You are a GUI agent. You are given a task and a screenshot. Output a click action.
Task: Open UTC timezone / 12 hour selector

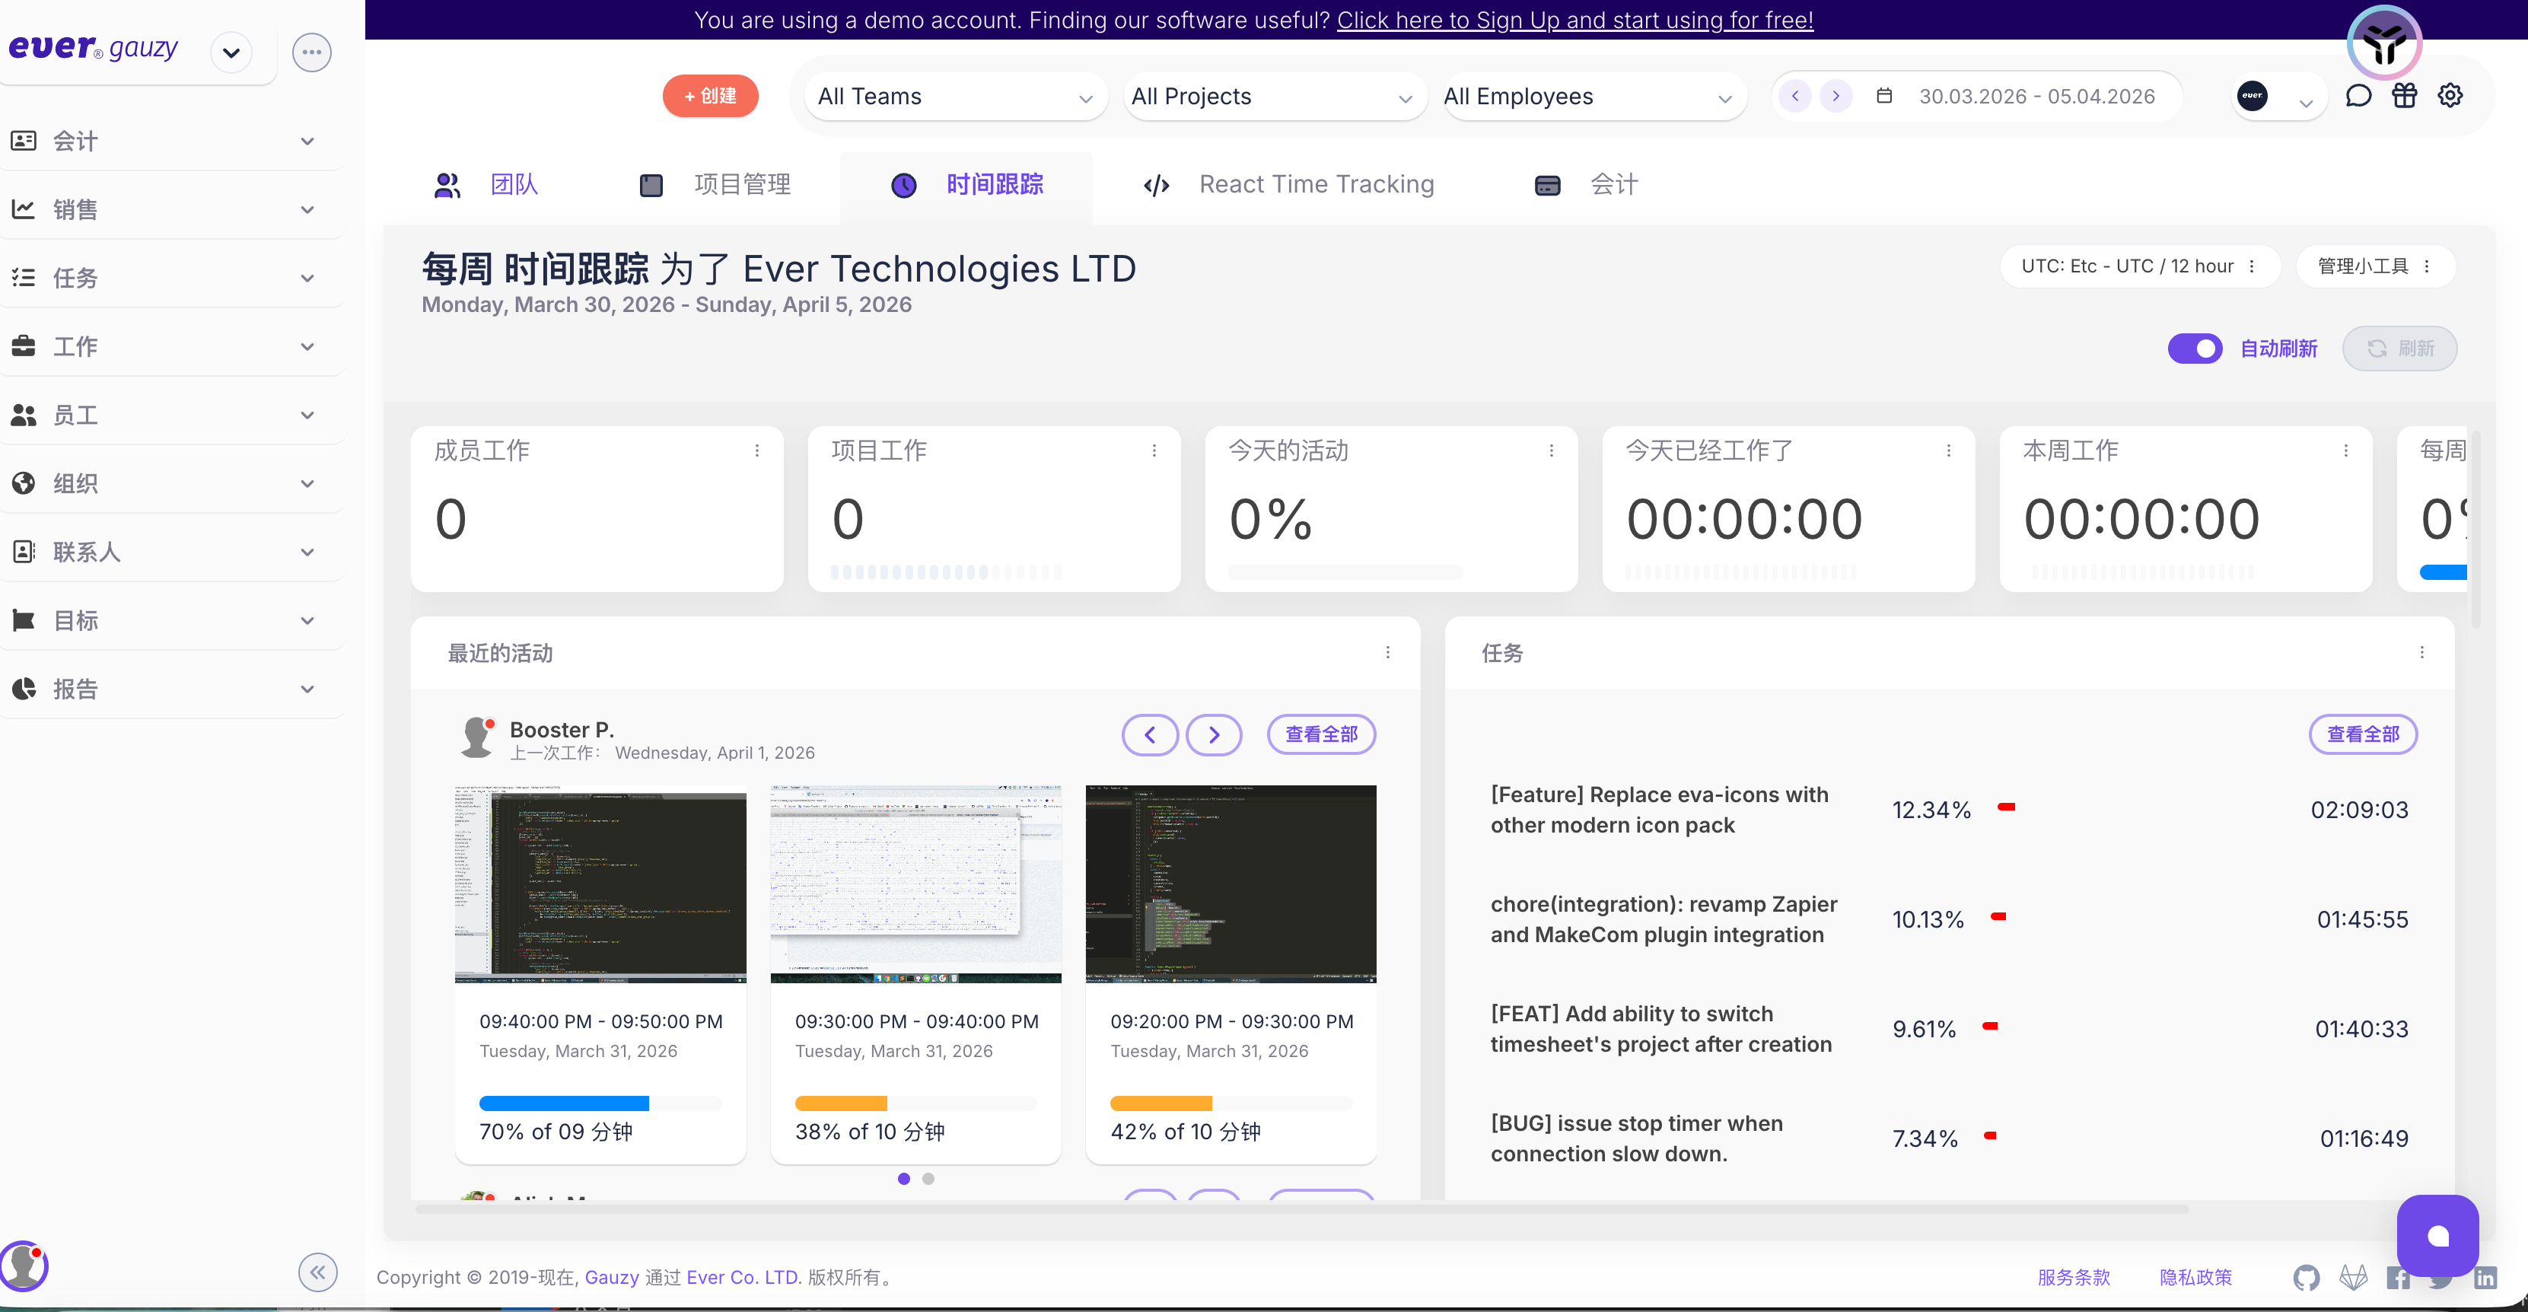tap(2139, 267)
